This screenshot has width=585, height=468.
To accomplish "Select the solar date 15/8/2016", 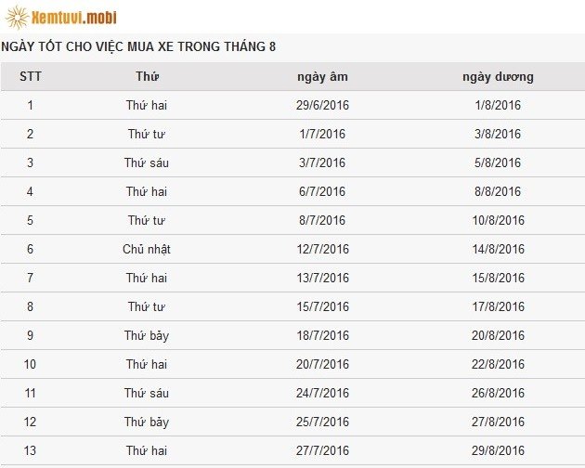I will [498, 278].
